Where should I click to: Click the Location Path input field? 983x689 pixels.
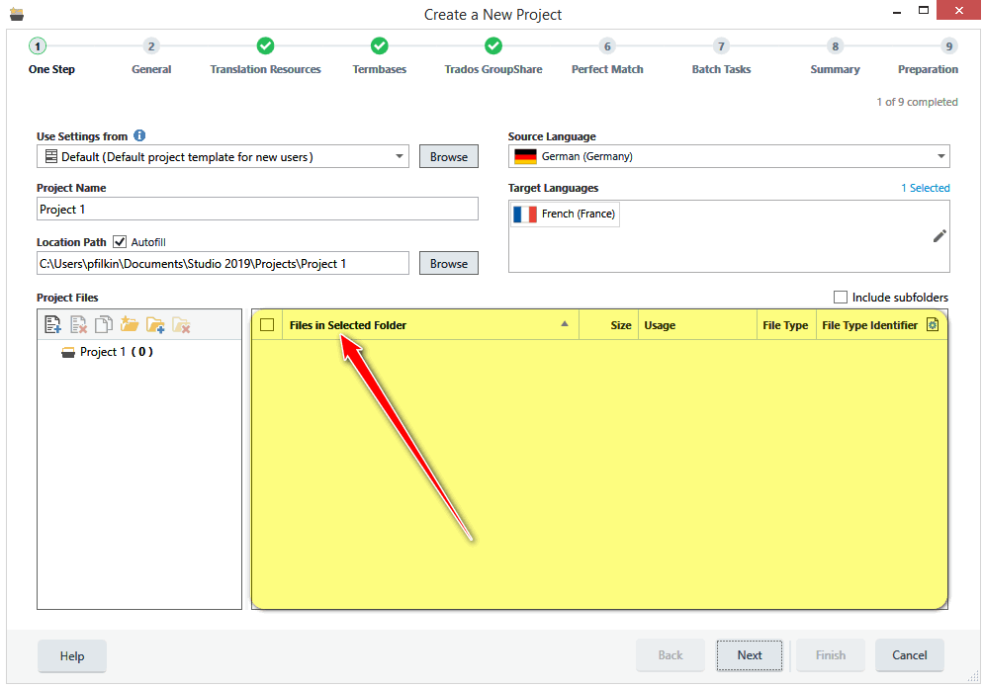point(223,263)
